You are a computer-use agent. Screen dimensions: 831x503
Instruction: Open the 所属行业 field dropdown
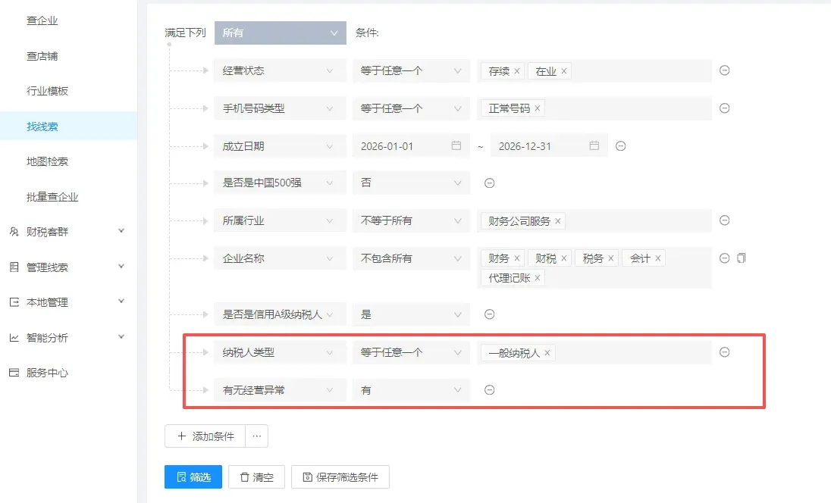pyautogui.click(x=280, y=220)
